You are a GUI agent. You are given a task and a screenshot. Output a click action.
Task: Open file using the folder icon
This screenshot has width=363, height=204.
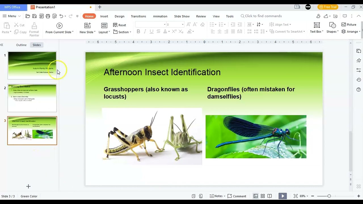point(28,16)
